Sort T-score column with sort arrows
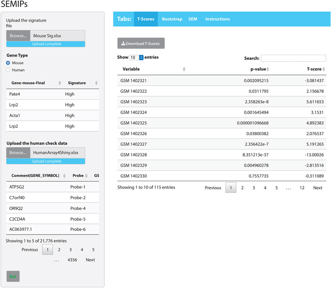 (324, 69)
